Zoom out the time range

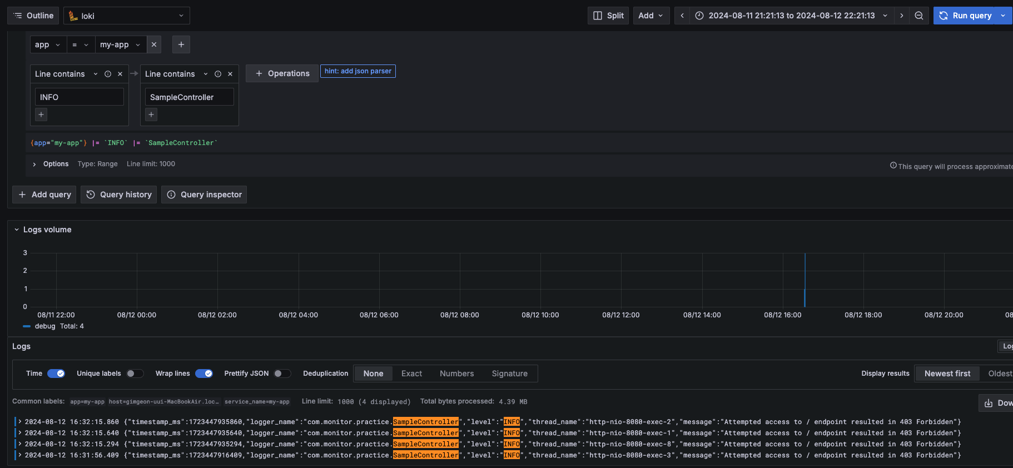click(919, 16)
